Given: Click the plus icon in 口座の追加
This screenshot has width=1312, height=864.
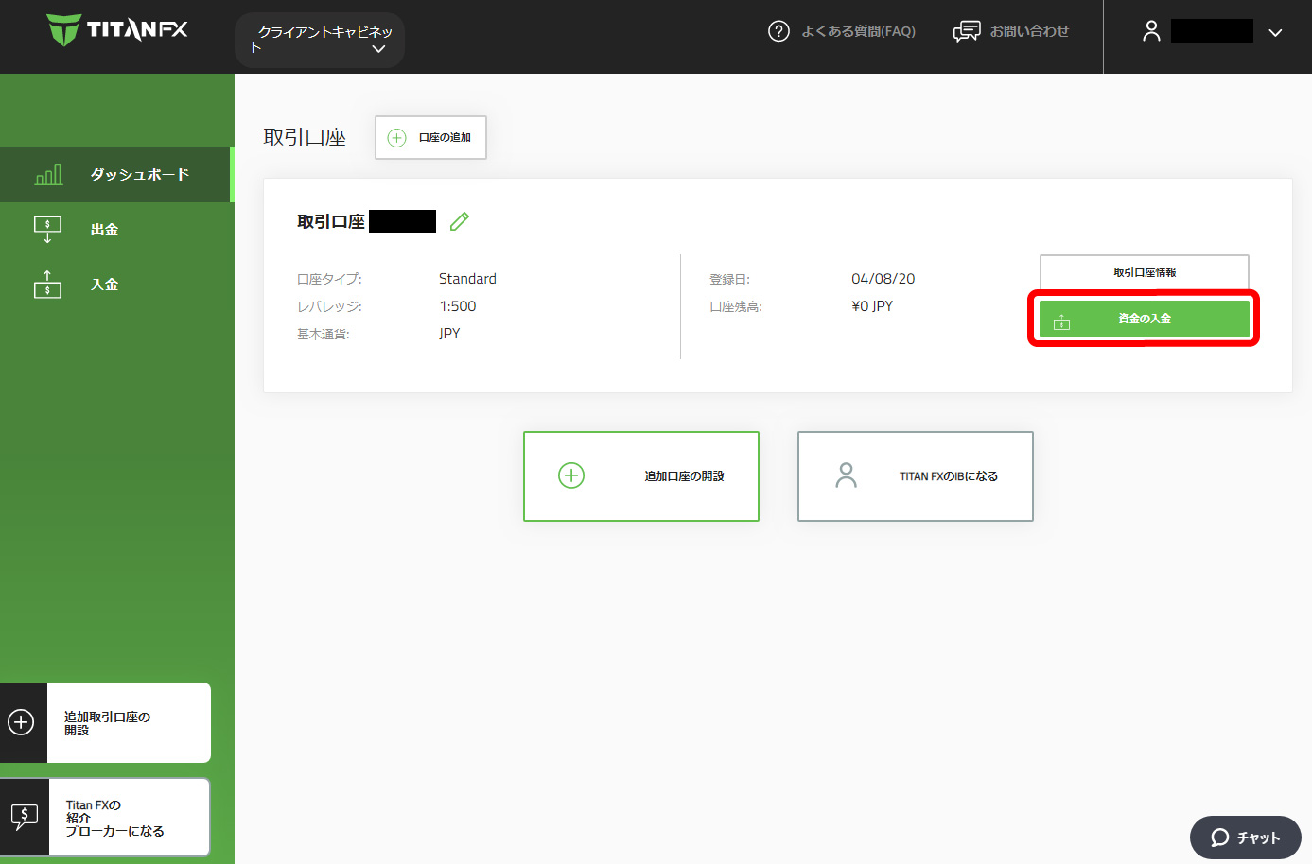Looking at the screenshot, I should [x=397, y=138].
